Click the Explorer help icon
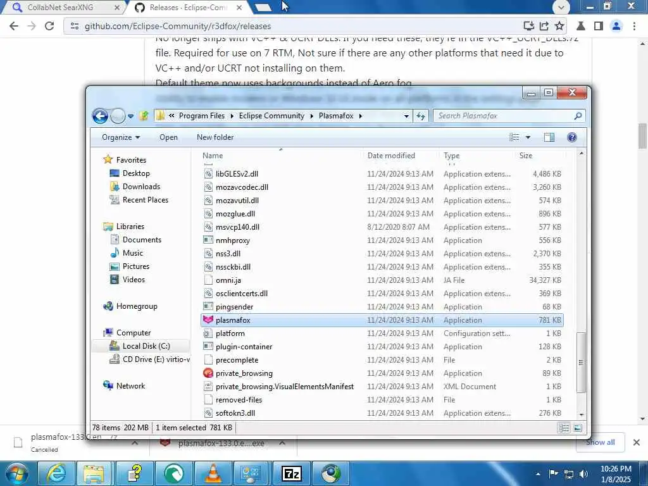 [x=572, y=137]
